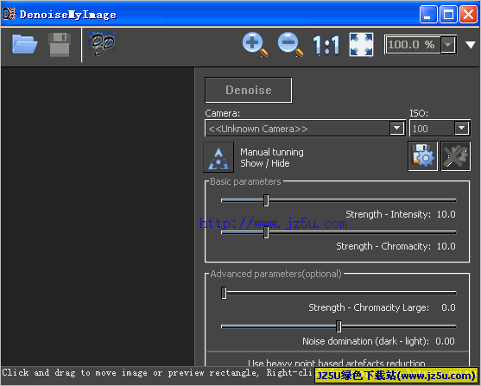Viewport: 481px width, 386px height.
Task: Click the save settings gear icon
Action: click(423, 156)
